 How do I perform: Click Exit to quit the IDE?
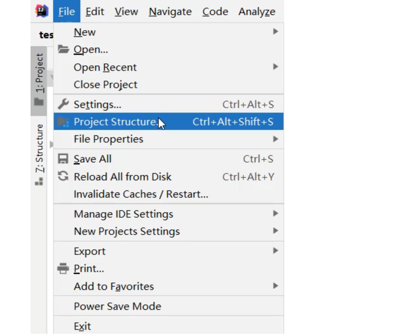coord(82,326)
